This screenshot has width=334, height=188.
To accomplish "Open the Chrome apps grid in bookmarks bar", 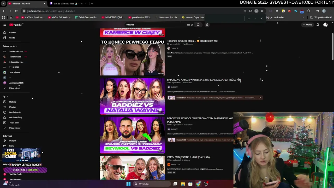I will coord(3,17).
